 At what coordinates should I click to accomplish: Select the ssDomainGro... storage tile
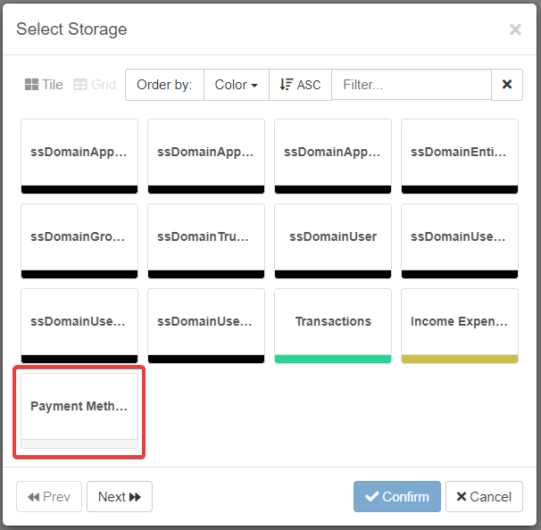coord(79,236)
